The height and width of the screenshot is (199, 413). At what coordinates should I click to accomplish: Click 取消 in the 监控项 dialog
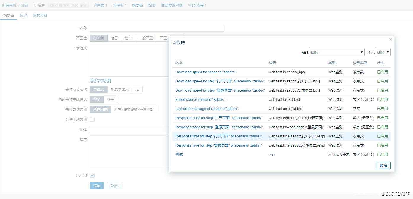tap(384, 166)
